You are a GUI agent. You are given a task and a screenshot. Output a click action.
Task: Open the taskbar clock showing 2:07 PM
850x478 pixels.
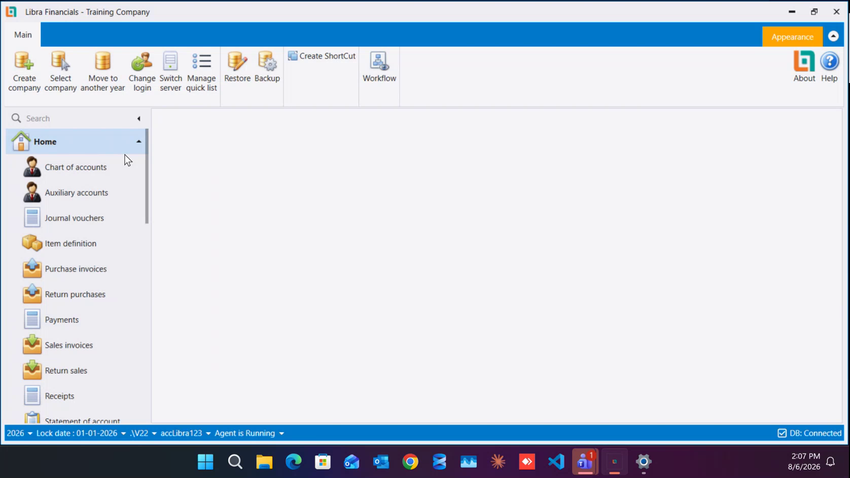pos(804,461)
